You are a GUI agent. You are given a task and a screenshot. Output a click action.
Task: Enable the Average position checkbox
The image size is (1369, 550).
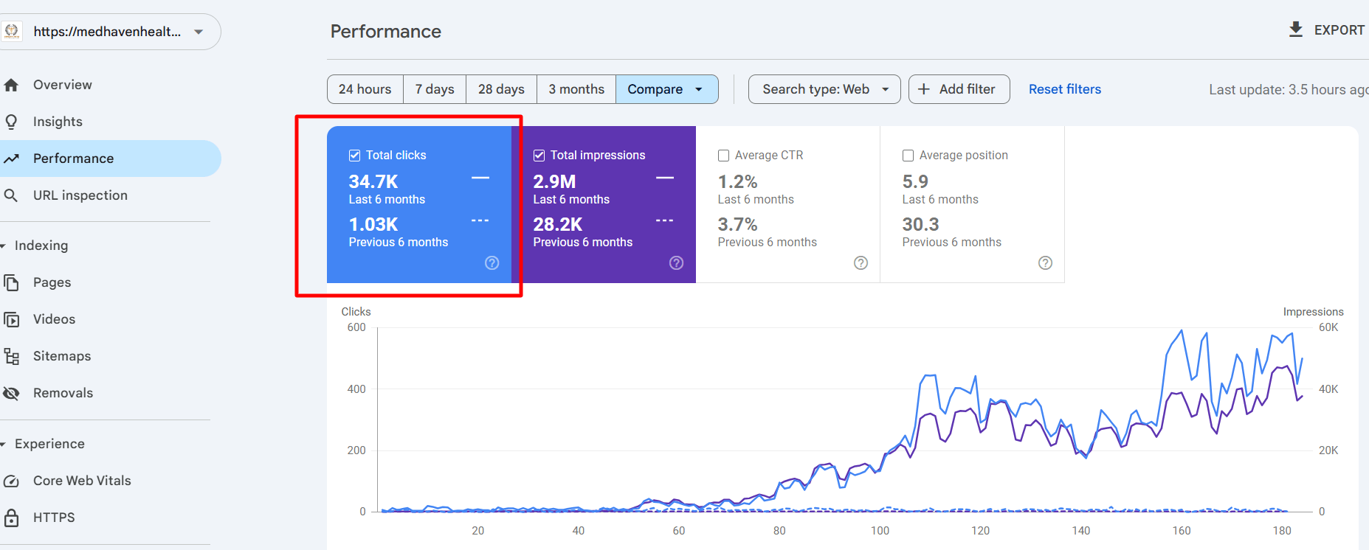tap(908, 156)
